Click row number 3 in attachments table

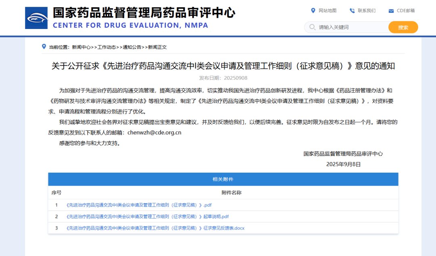(57, 228)
